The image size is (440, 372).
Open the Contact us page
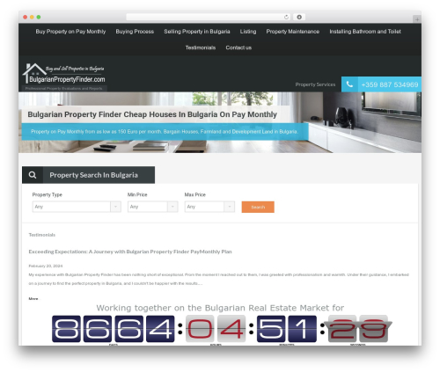coord(238,47)
